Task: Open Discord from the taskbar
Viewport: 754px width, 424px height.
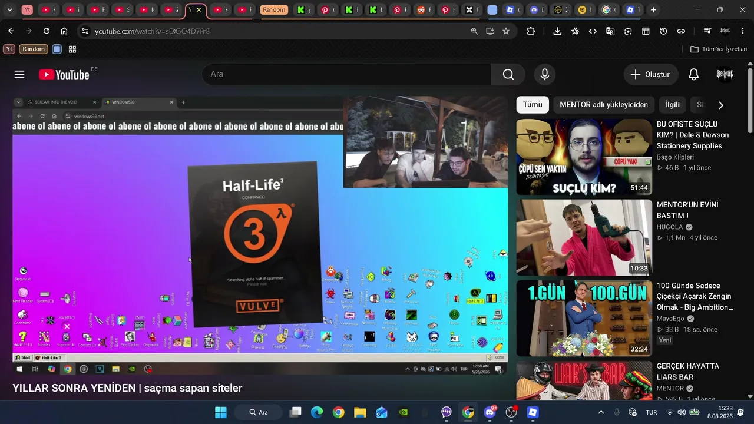Action: pos(490,412)
